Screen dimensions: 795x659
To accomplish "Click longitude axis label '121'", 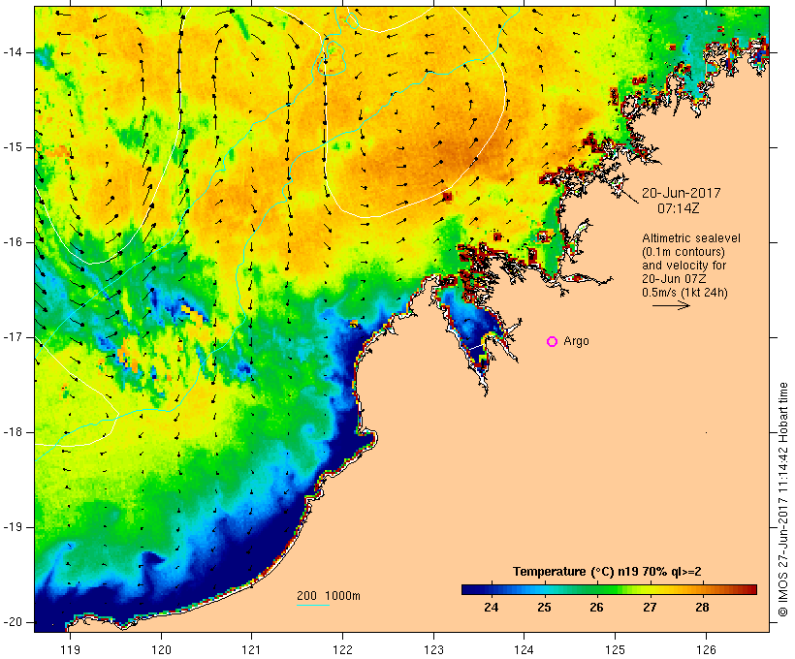I will tap(252, 649).
